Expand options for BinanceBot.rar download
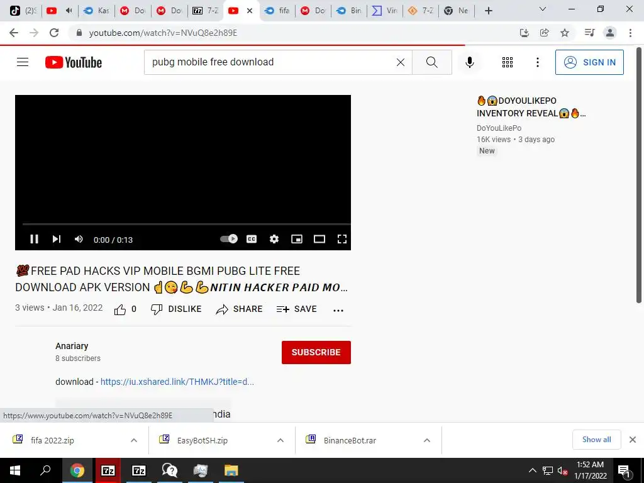This screenshot has height=483, width=644. click(x=427, y=440)
